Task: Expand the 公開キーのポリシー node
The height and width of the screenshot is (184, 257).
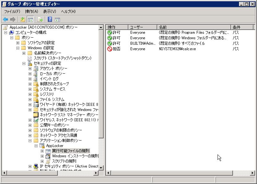Action: pos(30,125)
